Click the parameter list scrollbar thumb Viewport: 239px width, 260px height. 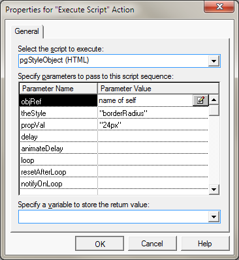pyautogui.click(x=214, y=110)
